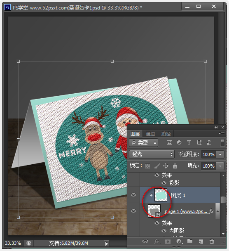Viewport: 229px width, 251px height.
Task: Open the 强光 blend mode dropdown
Action: [152, 154]
